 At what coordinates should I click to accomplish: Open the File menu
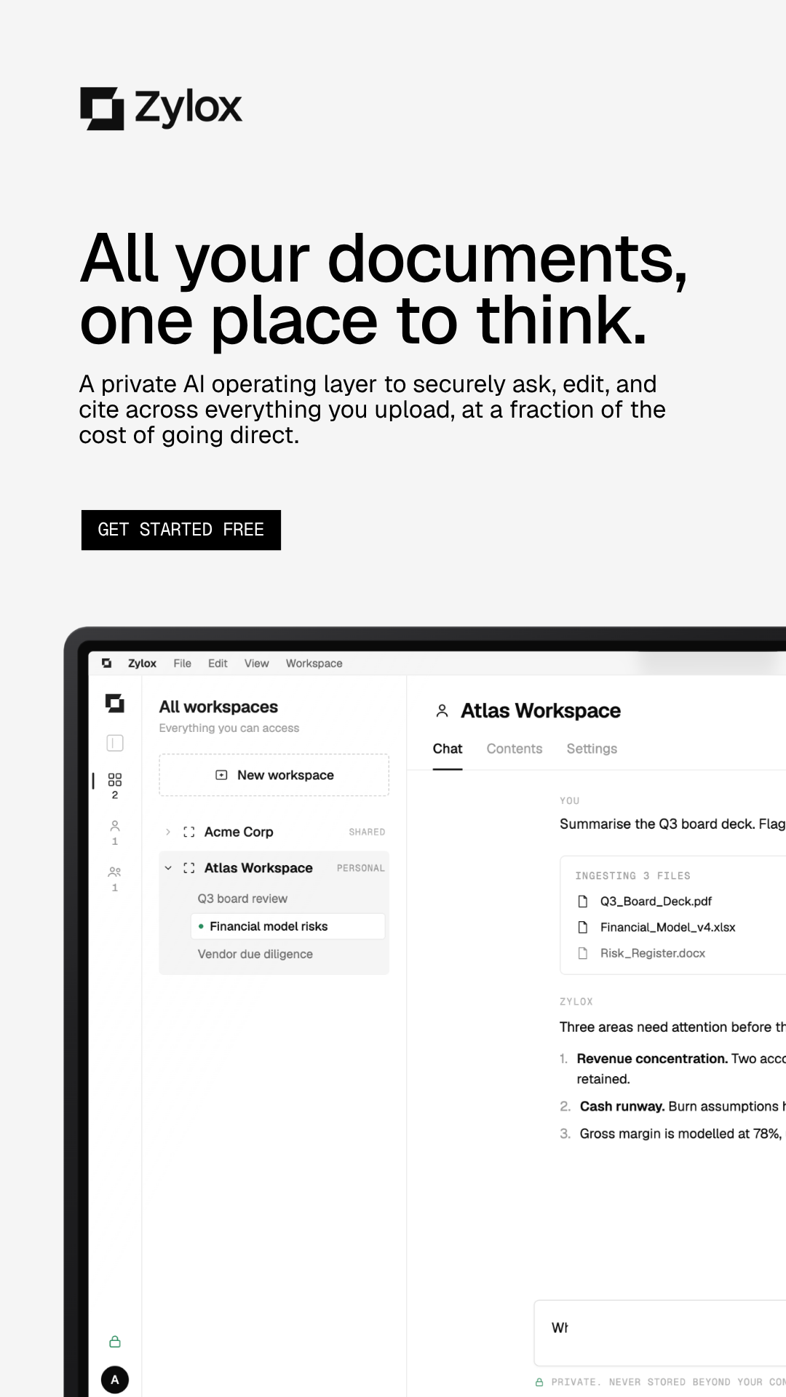[183, 664]
